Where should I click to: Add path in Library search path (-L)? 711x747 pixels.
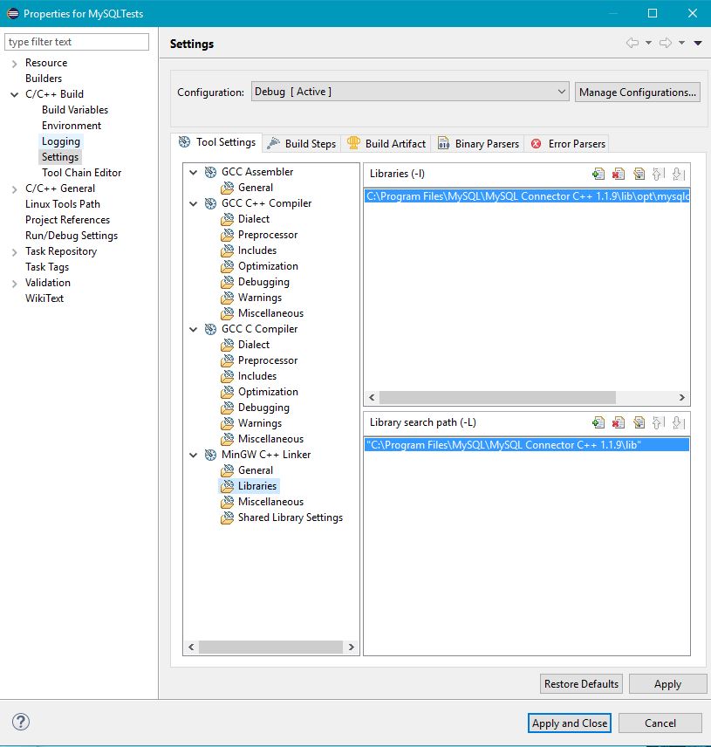tap(598, 422)
